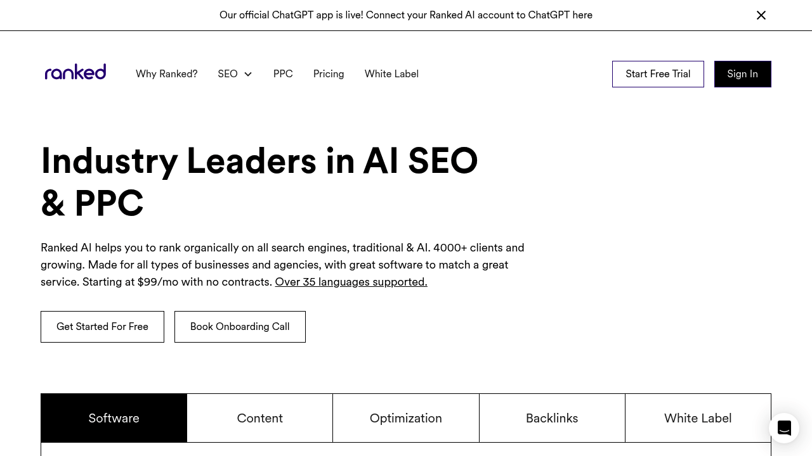Select the White Label feature tab
812x456 pixels.
[698, 418]
